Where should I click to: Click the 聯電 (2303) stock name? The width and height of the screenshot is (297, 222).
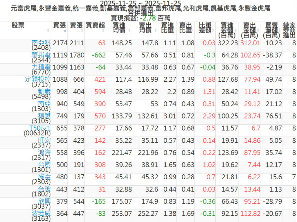pos(44,177)
